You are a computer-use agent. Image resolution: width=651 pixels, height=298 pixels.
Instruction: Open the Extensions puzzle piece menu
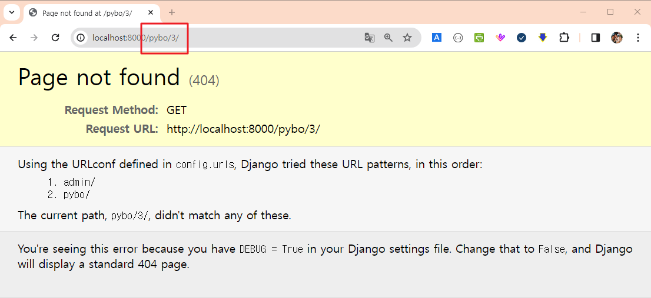(564, 38)
